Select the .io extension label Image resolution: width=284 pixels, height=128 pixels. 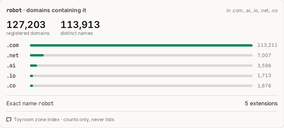[11, 75]
